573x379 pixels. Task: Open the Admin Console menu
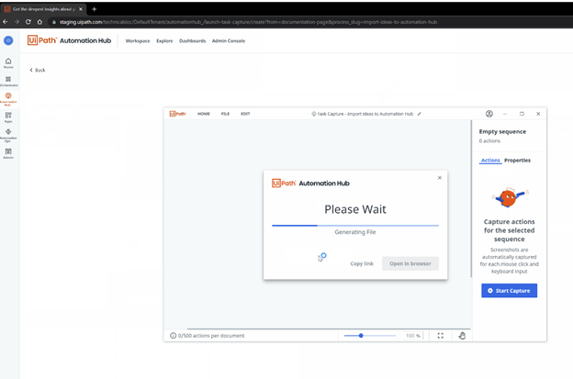tap(229, 41)
